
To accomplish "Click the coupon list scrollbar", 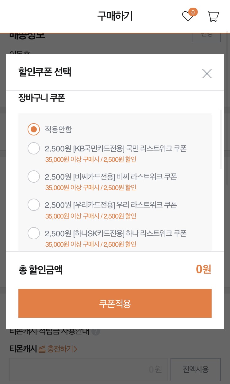I will [221, 139].
